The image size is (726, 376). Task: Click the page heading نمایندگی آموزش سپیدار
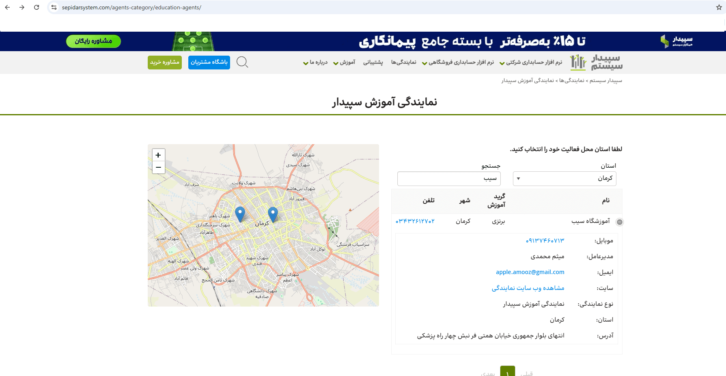point(384,102)
